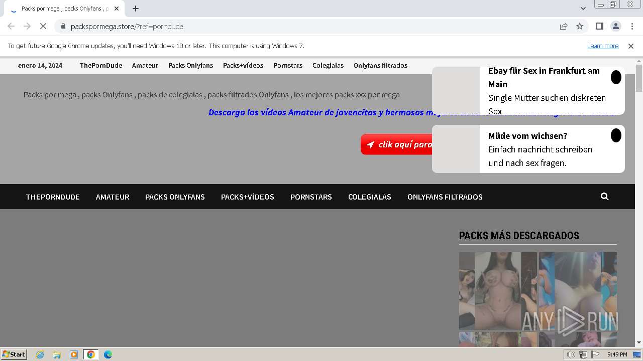Open 'Packs Onlyfans' in the top link bar

191,65
